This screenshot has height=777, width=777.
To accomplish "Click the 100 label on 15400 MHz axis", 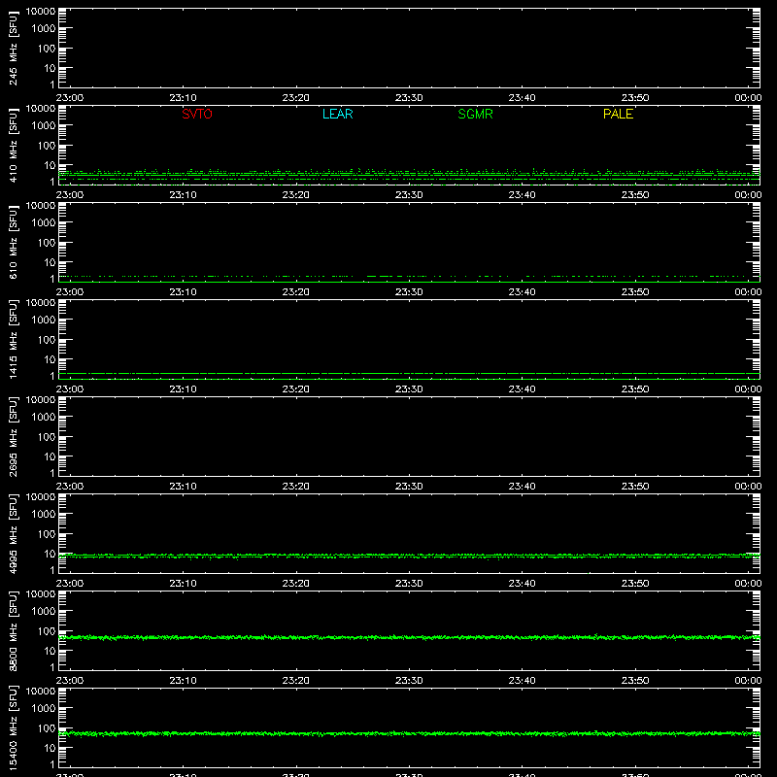I will (47, 727).
